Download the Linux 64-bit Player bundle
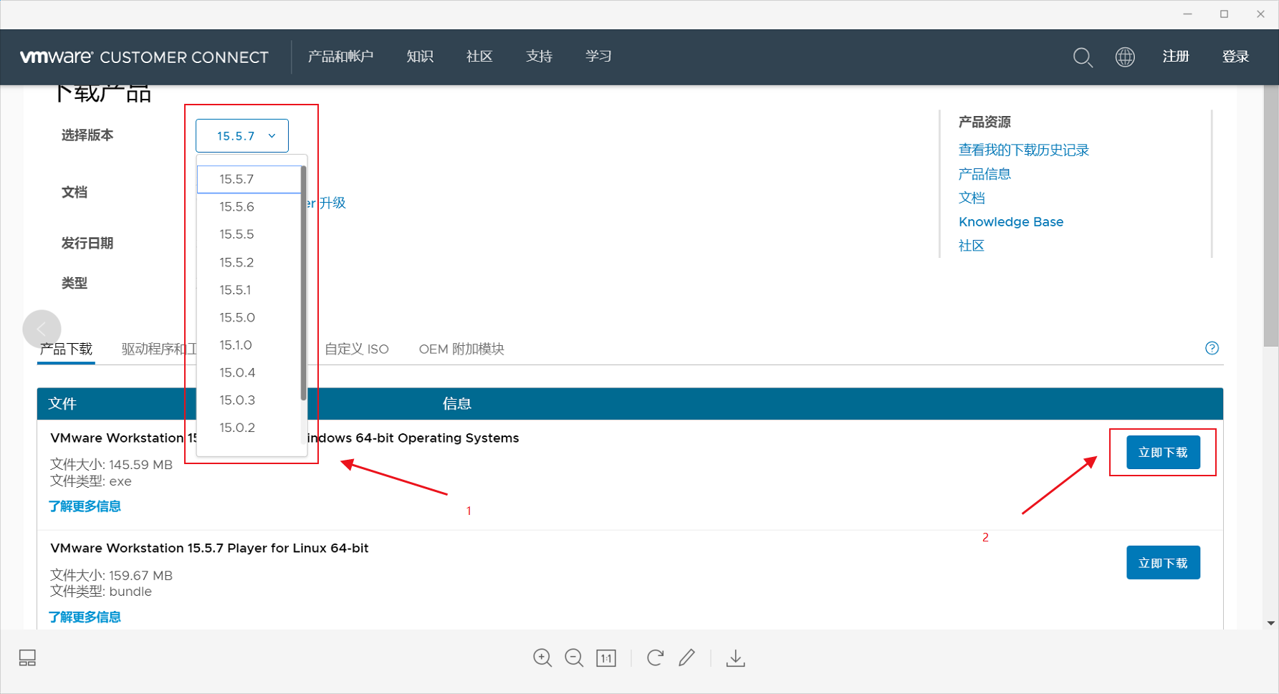 pos(1163,563)
